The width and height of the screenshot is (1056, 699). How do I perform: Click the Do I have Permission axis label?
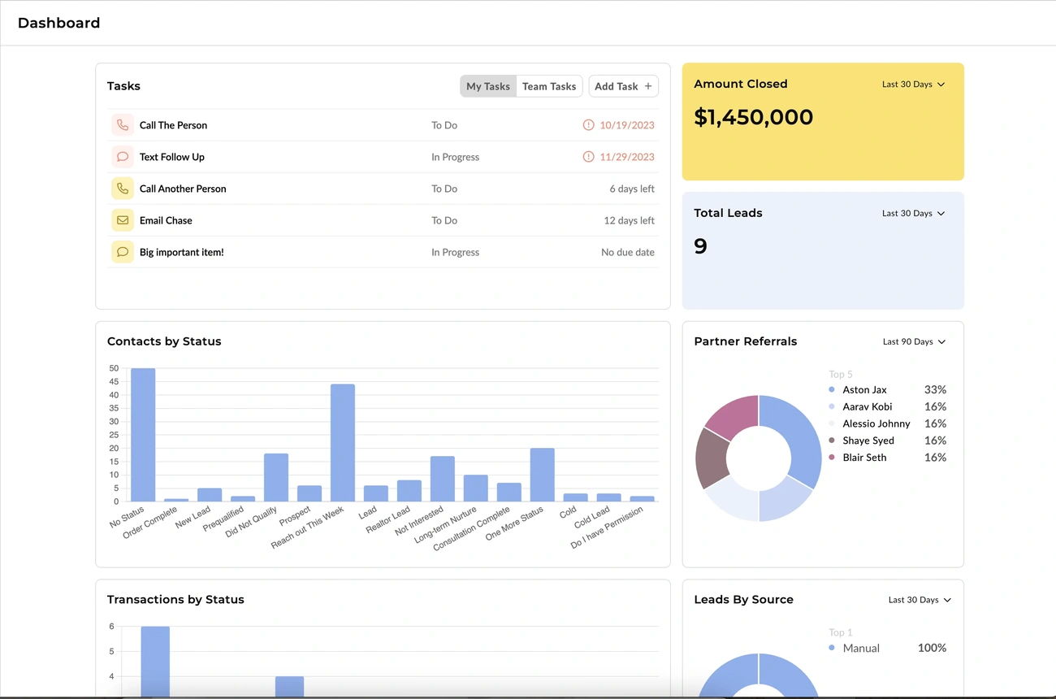pyautogui.click(x=607, y=528)
